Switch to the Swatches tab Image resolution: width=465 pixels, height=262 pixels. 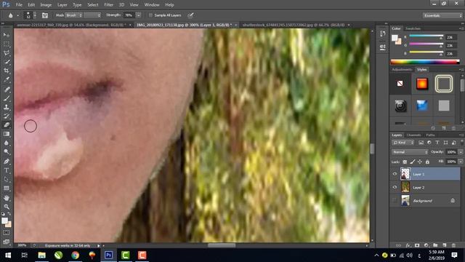coord(413,28)
